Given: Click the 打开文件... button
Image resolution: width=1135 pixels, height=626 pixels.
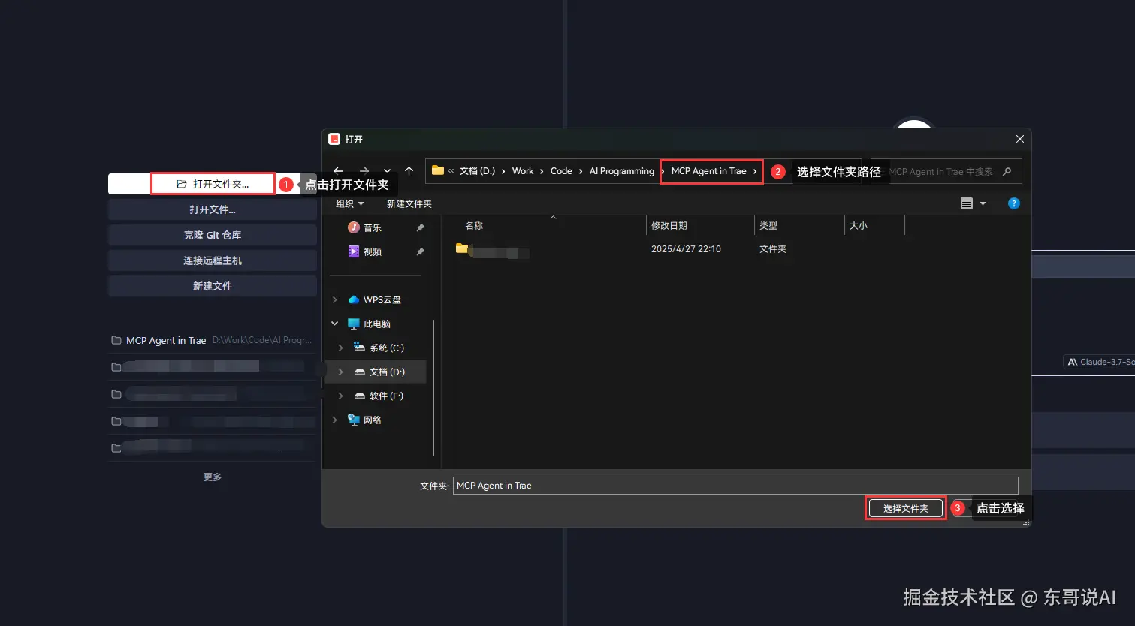Looking at the screenshot, I should point(213,209).
